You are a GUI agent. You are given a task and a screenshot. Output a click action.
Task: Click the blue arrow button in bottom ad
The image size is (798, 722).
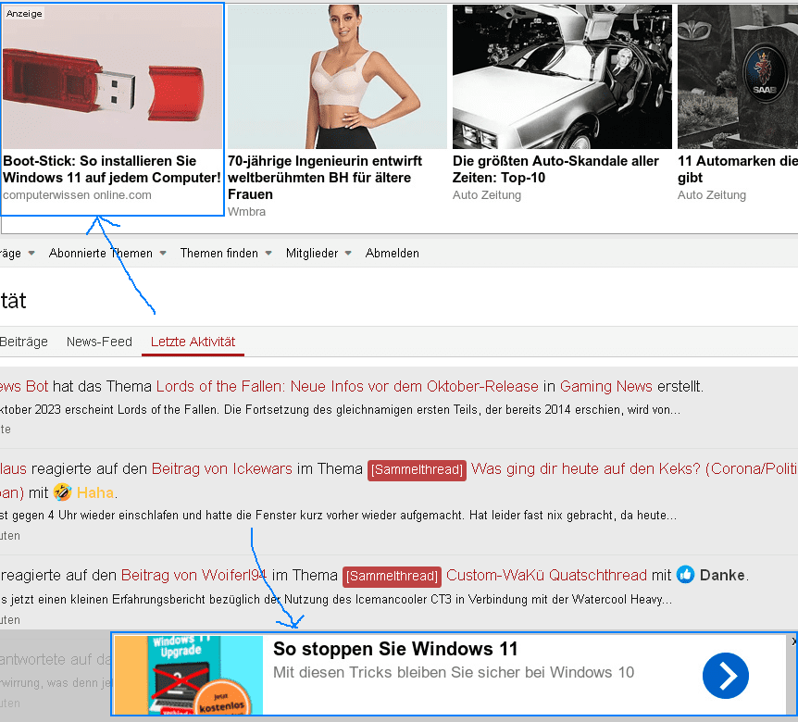pyautogui.click(x=725, y=676)
